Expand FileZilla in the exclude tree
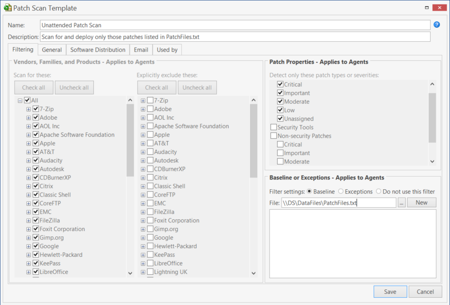The image size is (450, 305). click(143, 212)
